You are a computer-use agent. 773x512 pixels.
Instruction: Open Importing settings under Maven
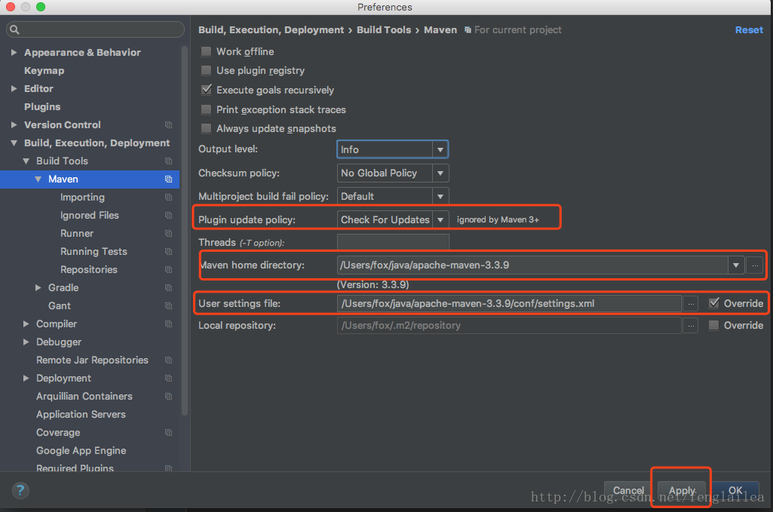(82, 197)
